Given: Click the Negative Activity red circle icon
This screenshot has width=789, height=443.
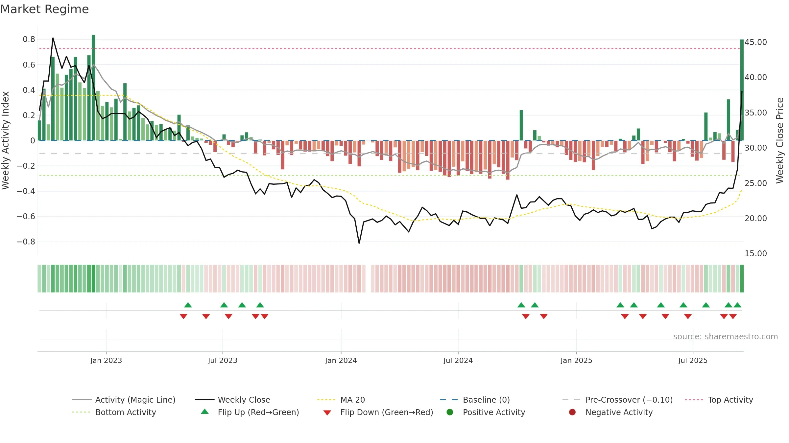Looking at the screenshot, I should point(572,412).
